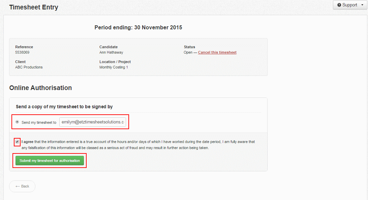Click the Period ending 30 November 2015 heading
The image size is (368, 200).
(x=138, y=28)
